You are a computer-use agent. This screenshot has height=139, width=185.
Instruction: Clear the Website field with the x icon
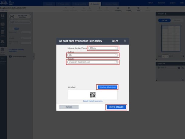(116, 62)
